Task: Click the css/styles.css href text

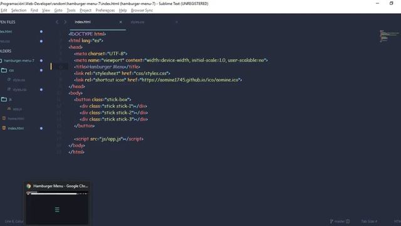Action: (151, 73)
